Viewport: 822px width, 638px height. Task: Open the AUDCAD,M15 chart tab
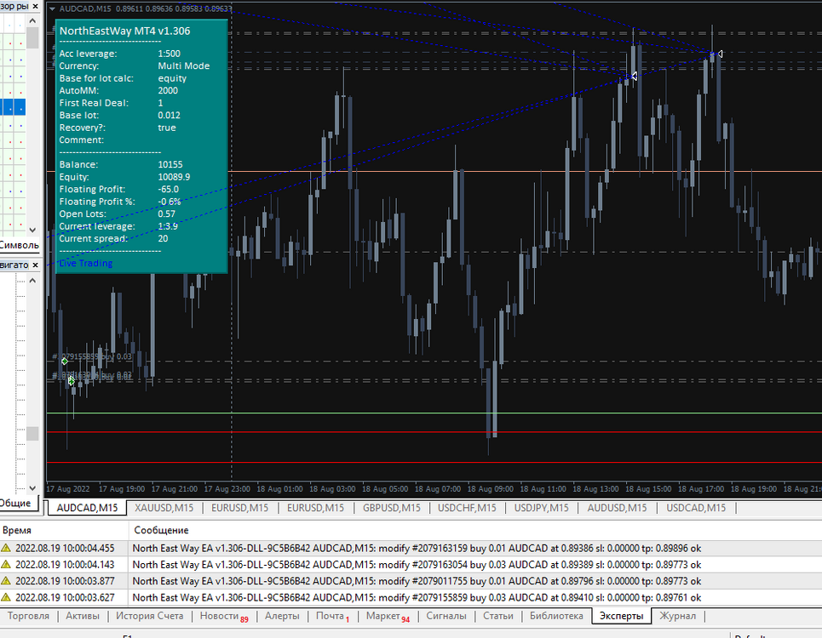(87, 508)
